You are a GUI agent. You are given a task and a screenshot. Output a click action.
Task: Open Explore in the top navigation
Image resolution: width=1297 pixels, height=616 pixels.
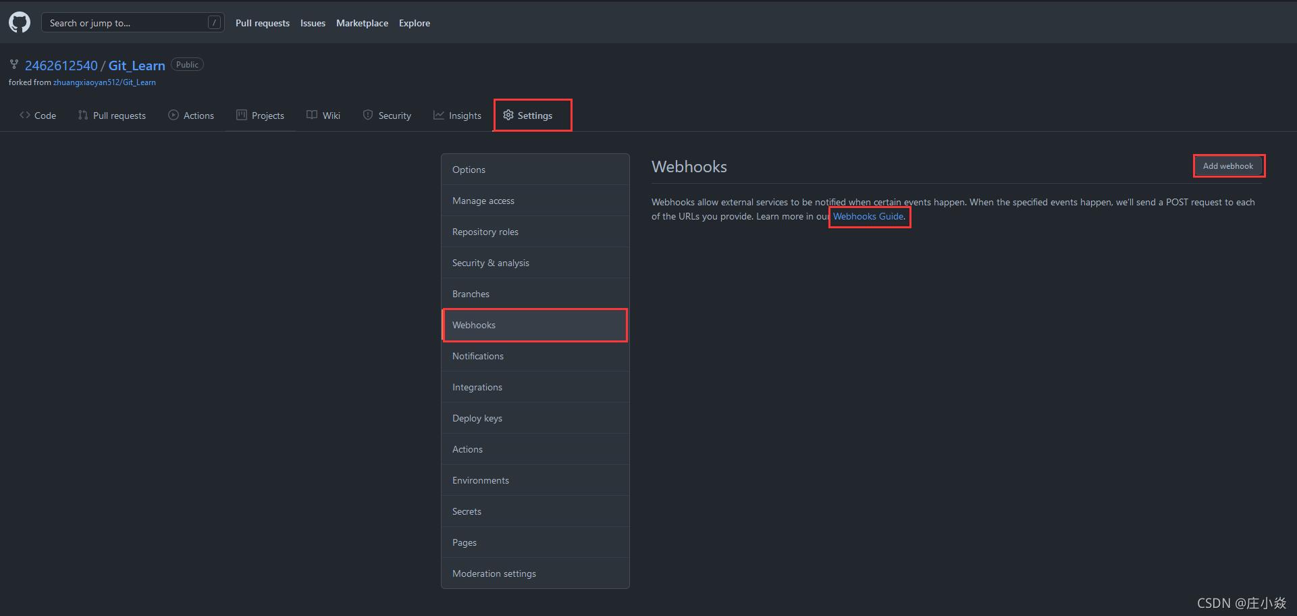[415, 23]
